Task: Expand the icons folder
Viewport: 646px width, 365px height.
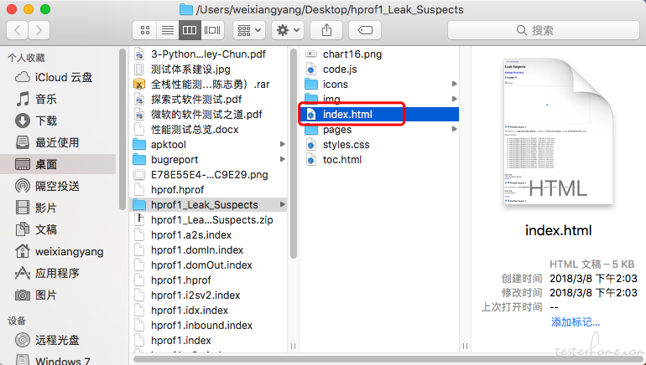Action: coord(336,84)
